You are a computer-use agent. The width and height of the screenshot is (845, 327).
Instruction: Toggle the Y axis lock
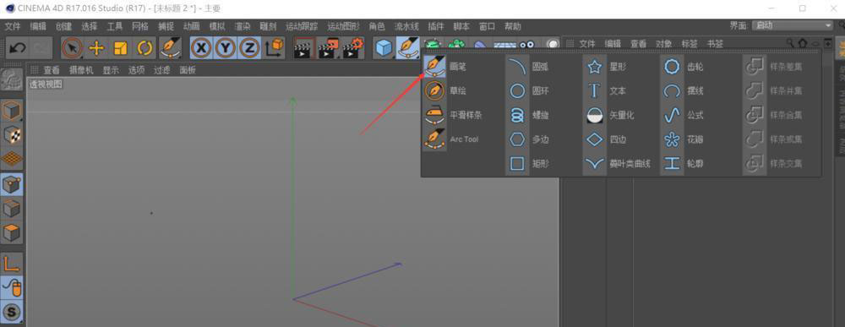[226, 48]
